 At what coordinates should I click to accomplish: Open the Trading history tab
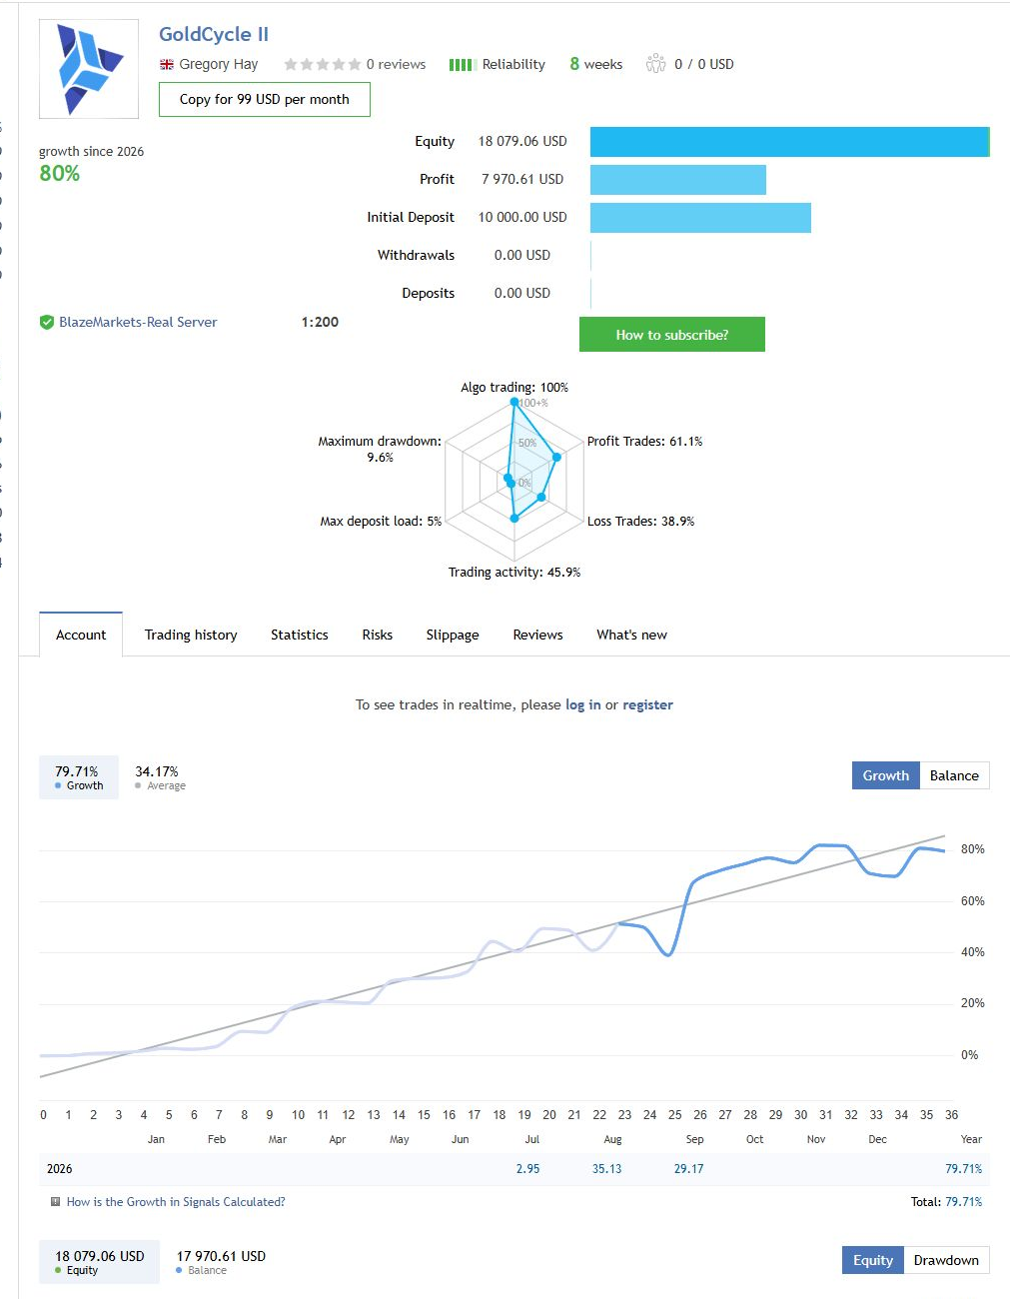(191, 635)
